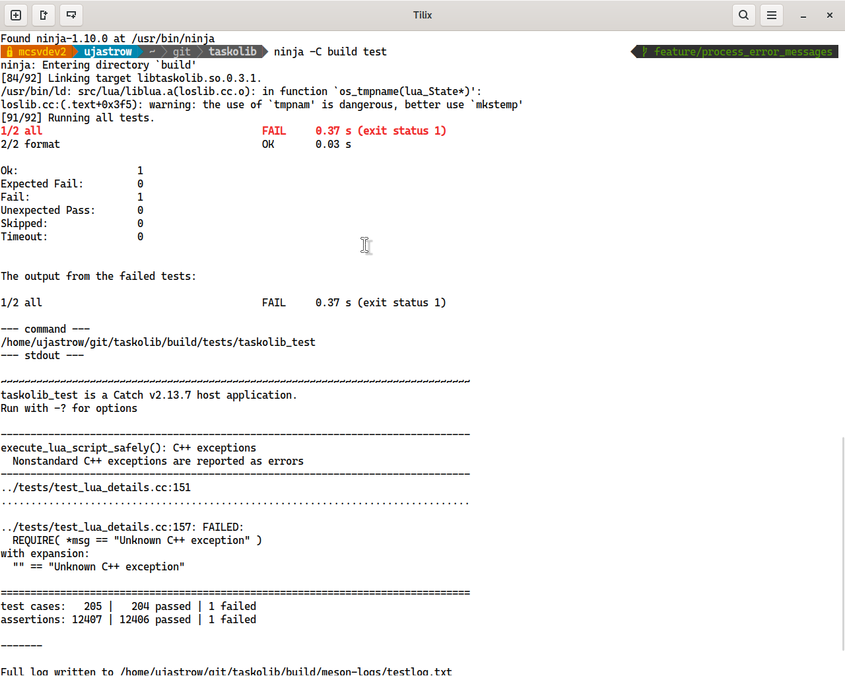
Task: Click the 'assertions: 12407' summary line
Action: [128, 619]
